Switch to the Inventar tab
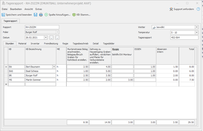The image size is (203, 131). tap(35, 44)
